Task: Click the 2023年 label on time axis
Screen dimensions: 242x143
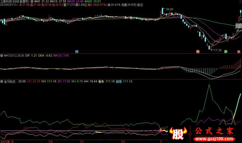Action: pos(5,141)
